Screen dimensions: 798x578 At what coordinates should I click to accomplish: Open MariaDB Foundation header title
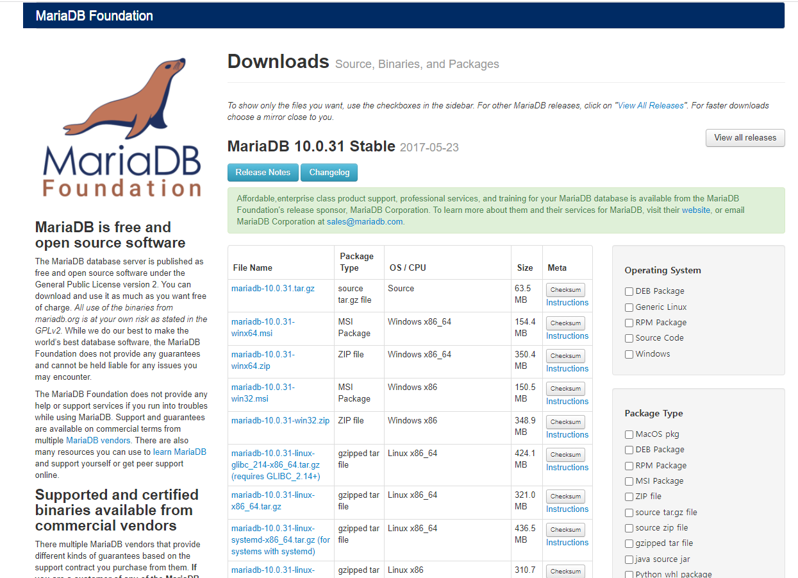tap(94, 15)
